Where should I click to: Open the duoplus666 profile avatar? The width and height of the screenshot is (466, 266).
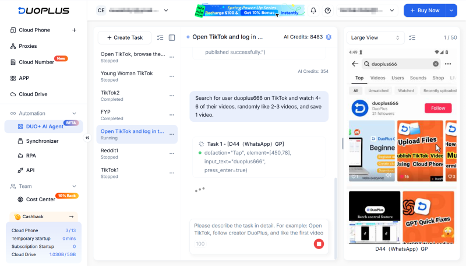tap(360, 108)
